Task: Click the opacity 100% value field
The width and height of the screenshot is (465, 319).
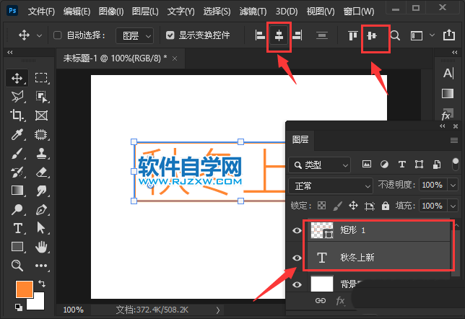Action: [433, 185]
